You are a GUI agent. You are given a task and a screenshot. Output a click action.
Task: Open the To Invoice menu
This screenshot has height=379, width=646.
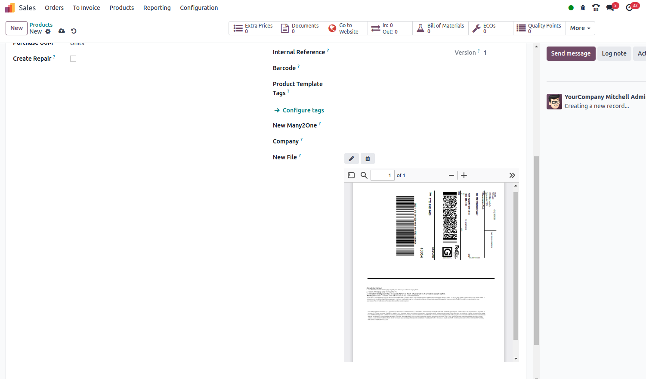(87, 8)
